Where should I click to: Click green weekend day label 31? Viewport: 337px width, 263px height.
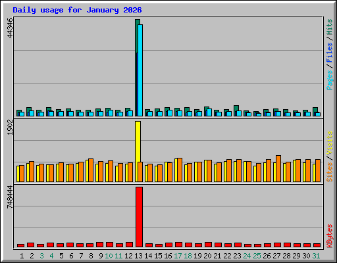(x=316, y=256)
